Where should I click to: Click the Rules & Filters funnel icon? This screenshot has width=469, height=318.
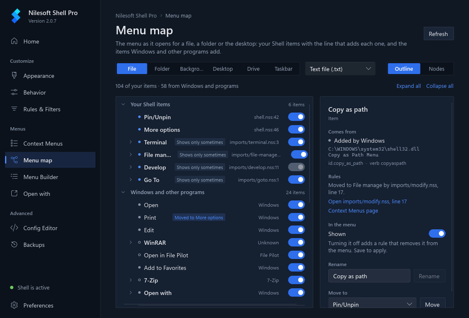tap(14, 109)
